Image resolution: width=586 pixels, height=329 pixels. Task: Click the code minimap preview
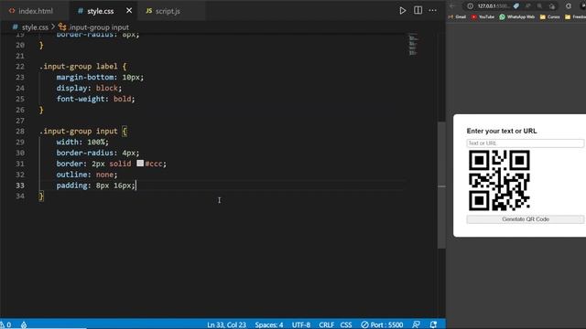tap(413, 45)
